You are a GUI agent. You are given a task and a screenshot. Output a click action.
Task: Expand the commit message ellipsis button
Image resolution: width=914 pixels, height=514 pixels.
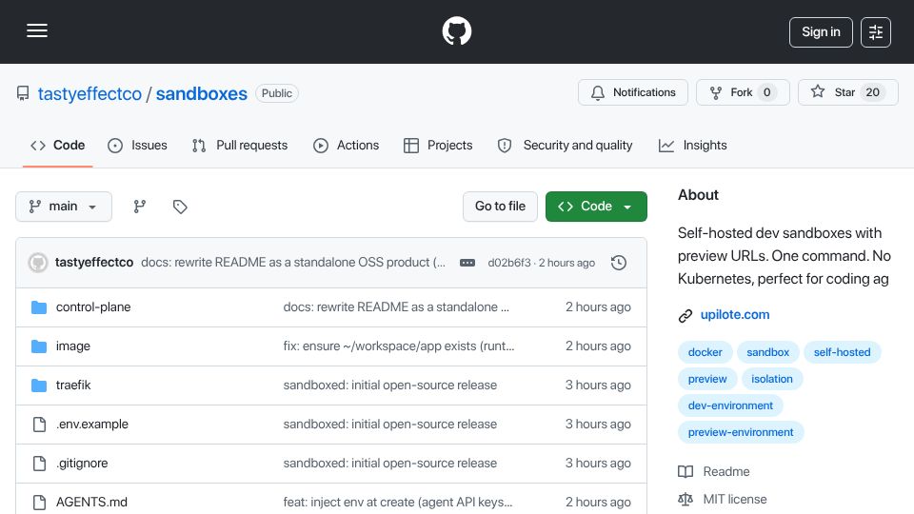(x=467, y=263)
